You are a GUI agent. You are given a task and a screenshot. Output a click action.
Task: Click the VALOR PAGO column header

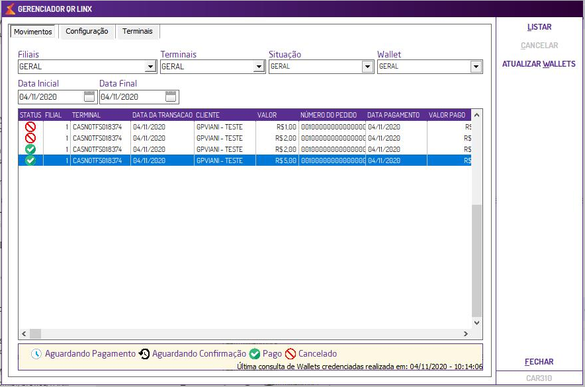coord(449,115)
